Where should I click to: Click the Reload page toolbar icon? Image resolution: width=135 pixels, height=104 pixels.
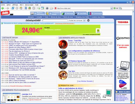[x=13, y=8]
